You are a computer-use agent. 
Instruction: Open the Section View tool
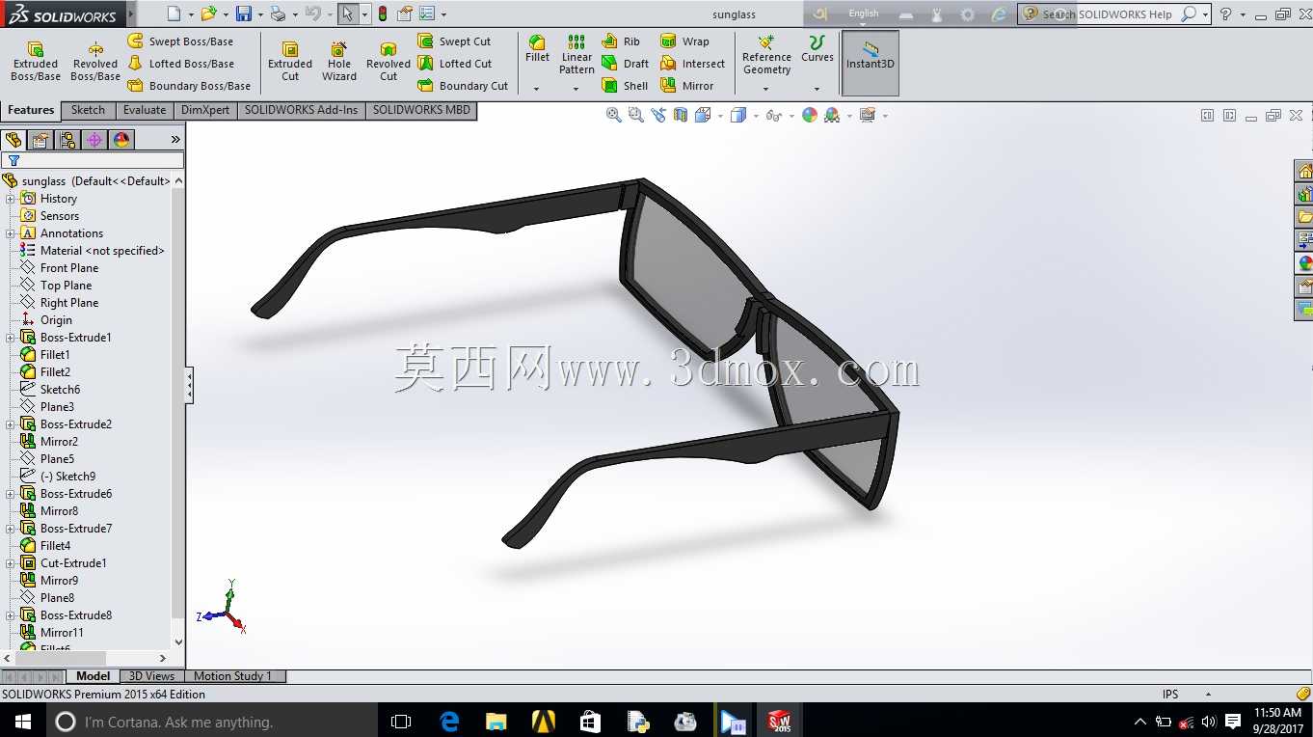[681, 115]
